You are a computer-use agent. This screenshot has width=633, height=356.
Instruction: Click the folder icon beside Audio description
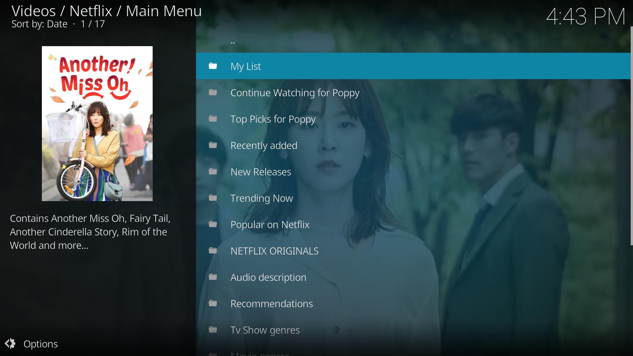(x=213, y=277)
